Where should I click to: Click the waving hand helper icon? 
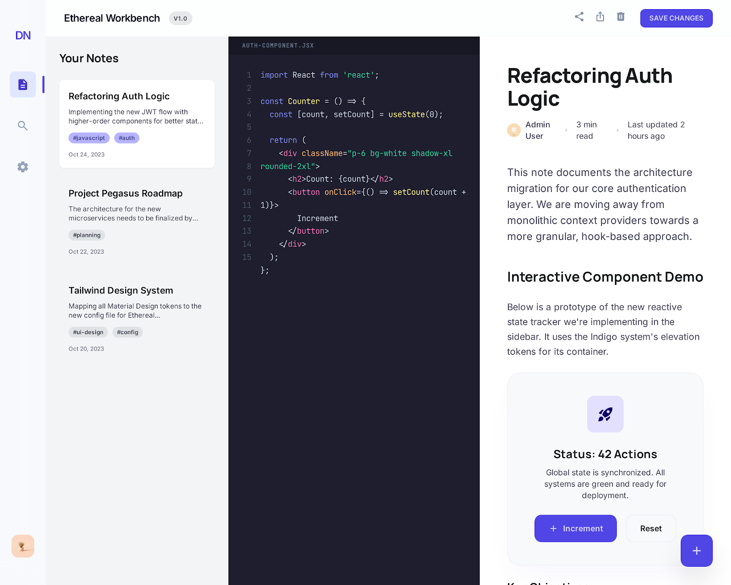22,546
